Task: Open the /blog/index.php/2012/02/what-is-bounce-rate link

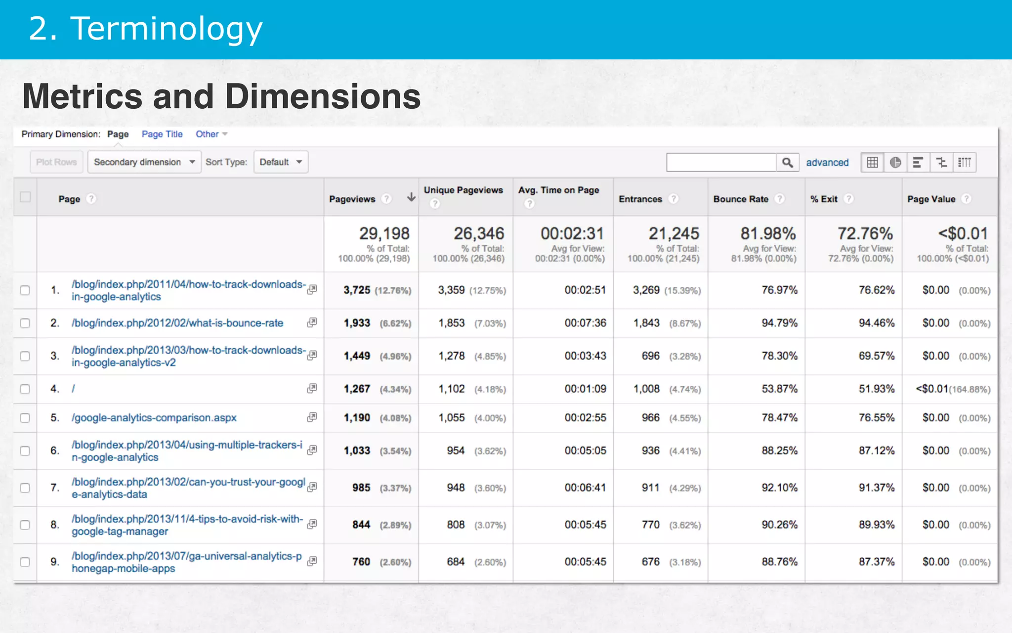Action: point(177,323)
